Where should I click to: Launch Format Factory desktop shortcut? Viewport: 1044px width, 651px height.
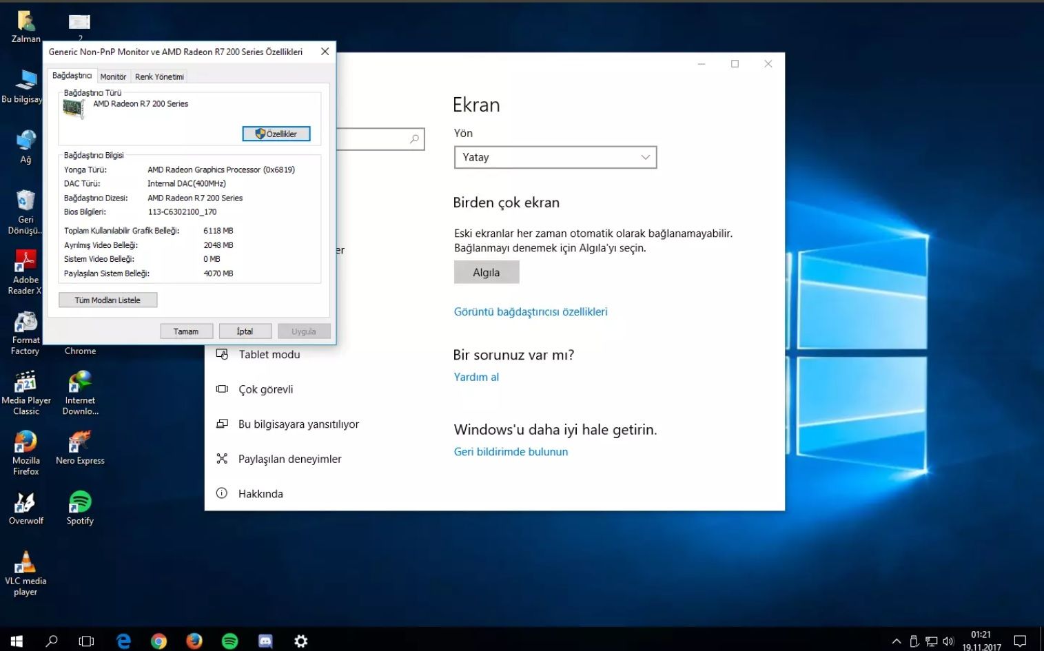(x=25, y=333)
